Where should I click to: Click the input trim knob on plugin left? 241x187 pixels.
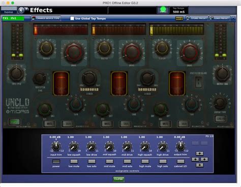(16, 74)
